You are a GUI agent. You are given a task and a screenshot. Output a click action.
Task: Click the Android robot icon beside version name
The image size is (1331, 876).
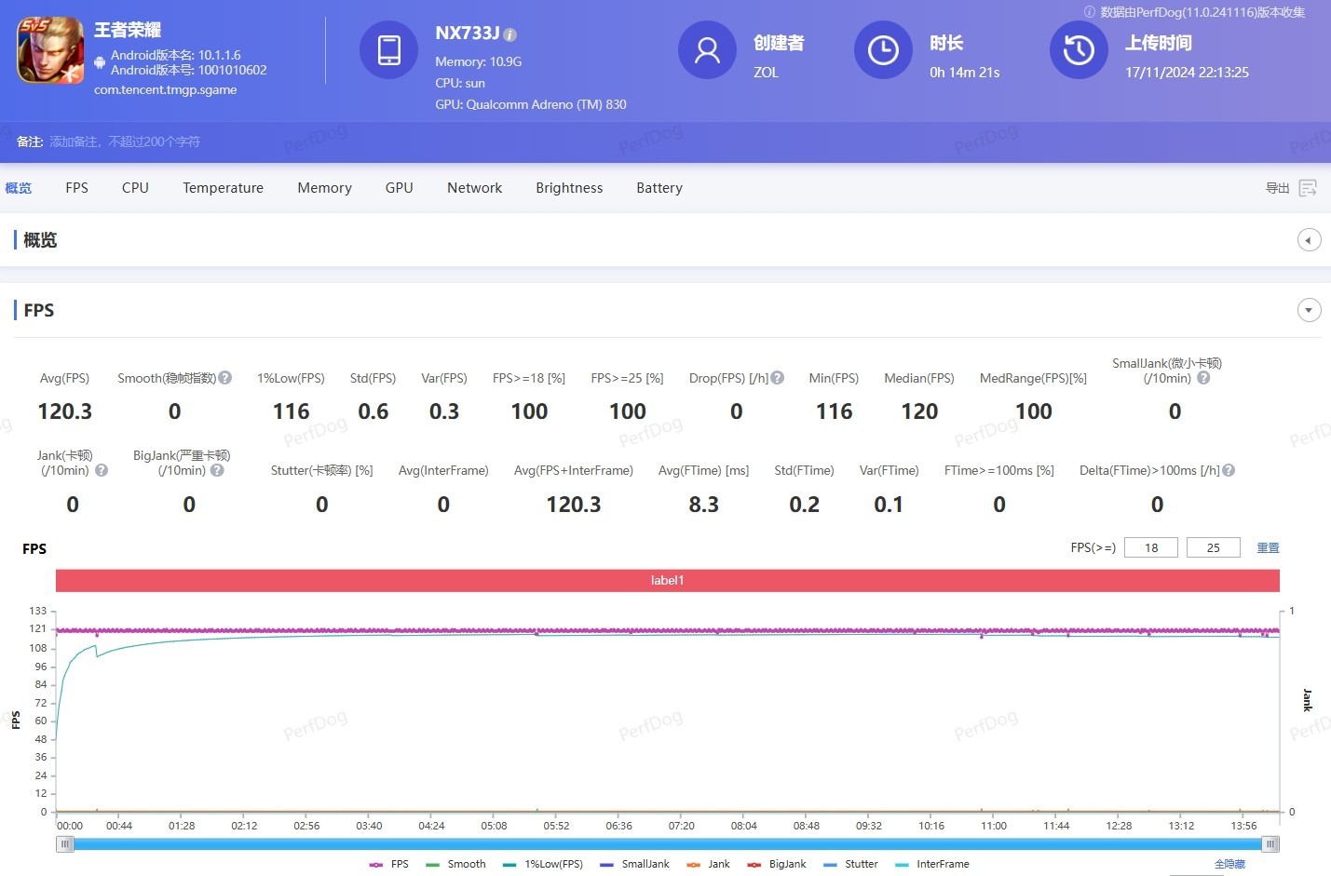(x=101, y=62)
